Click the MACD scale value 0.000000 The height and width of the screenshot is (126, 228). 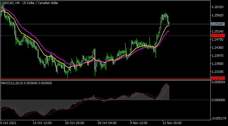[x=218, y=100]
